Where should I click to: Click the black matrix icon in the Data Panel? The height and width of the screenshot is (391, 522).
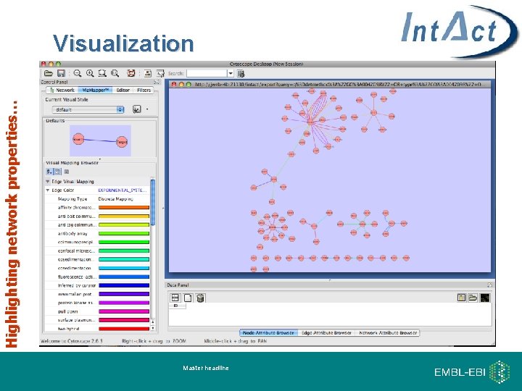pos(485,298)
